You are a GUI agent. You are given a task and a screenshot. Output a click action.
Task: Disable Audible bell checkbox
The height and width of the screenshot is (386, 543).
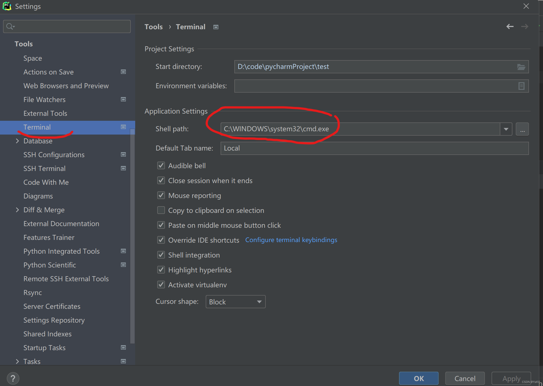[161, 165]
